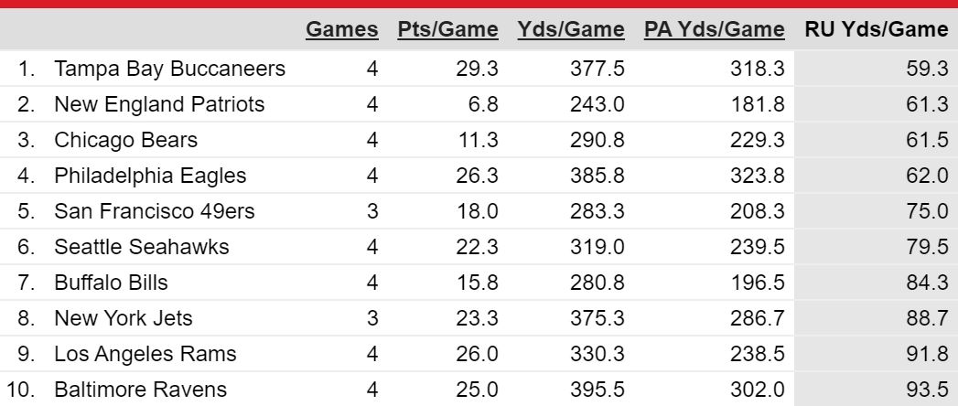Select Jets' 88.7 rushing yards cell
Image resolution: width=958 pixels, height=406 pixels.
point(928,318)
